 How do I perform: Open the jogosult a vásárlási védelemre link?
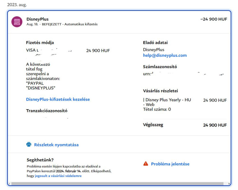(x=58, y=176)
